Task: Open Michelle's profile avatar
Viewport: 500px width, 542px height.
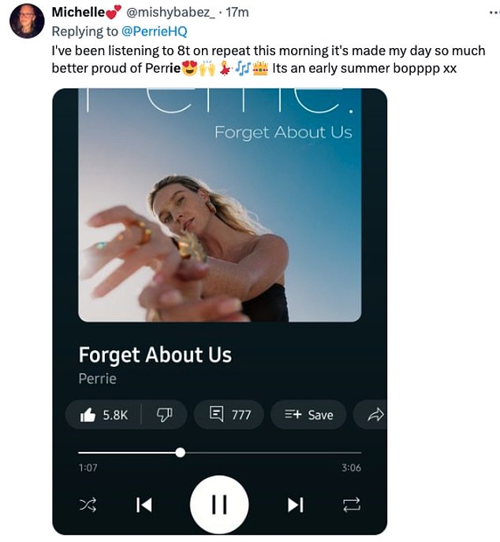Action: [x=27, y=21]
